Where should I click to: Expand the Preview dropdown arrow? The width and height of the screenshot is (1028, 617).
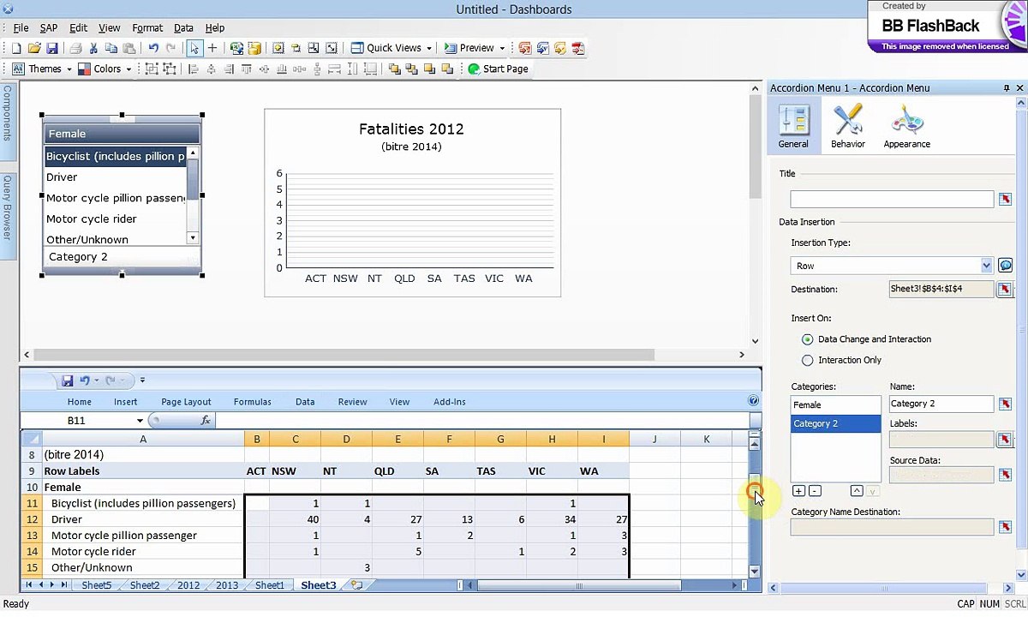click(502, 48)
